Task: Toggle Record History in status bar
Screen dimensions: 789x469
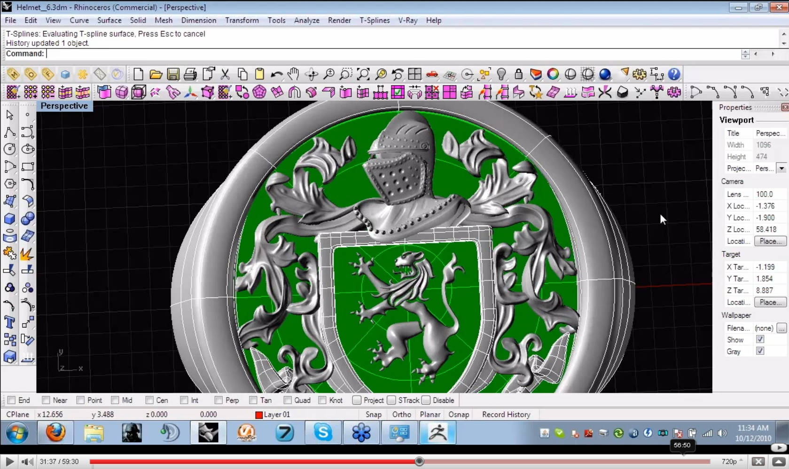Action: 506,414
